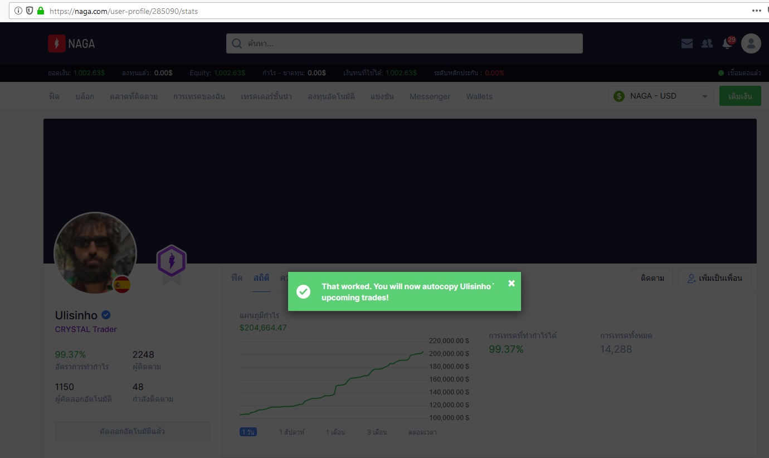Switch to profile ฟีด tab
This screenshot has width=769, height=458.
[237, 277]
